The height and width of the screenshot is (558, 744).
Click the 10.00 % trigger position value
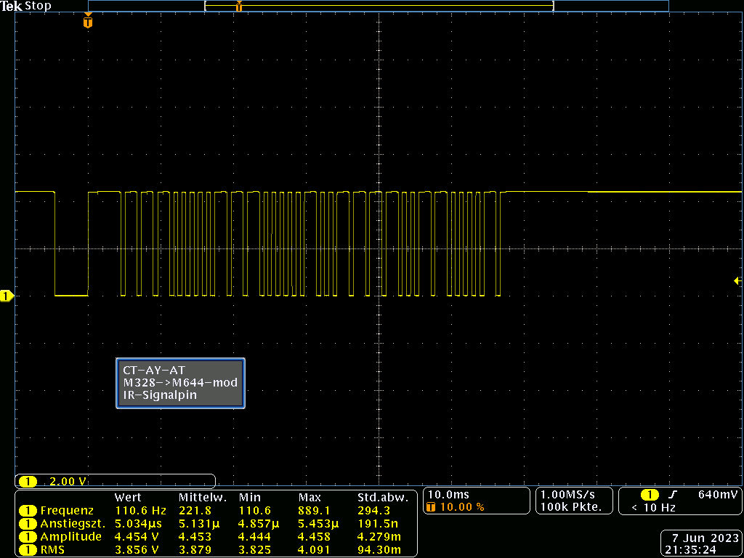tap(463, 506)
